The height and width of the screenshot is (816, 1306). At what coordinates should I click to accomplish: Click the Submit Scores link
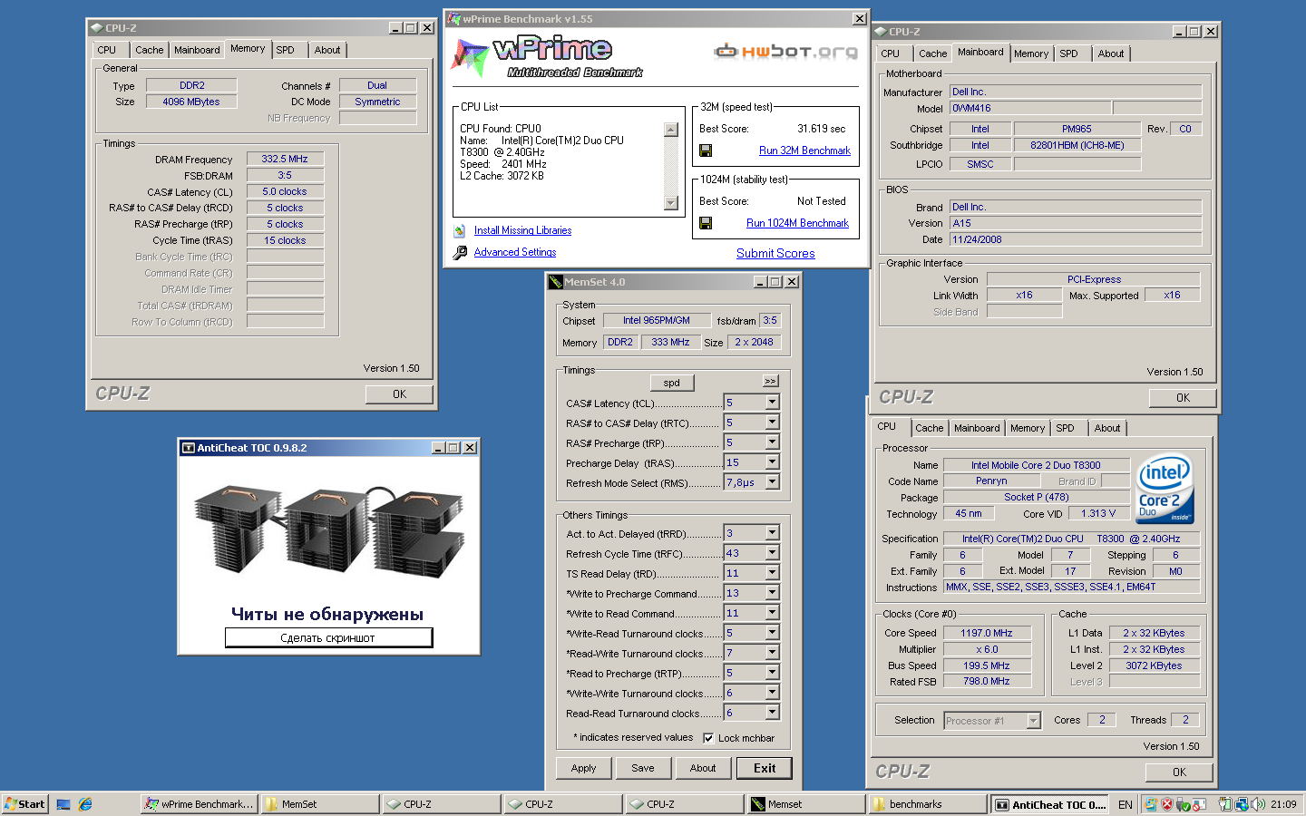pos(775,254)
